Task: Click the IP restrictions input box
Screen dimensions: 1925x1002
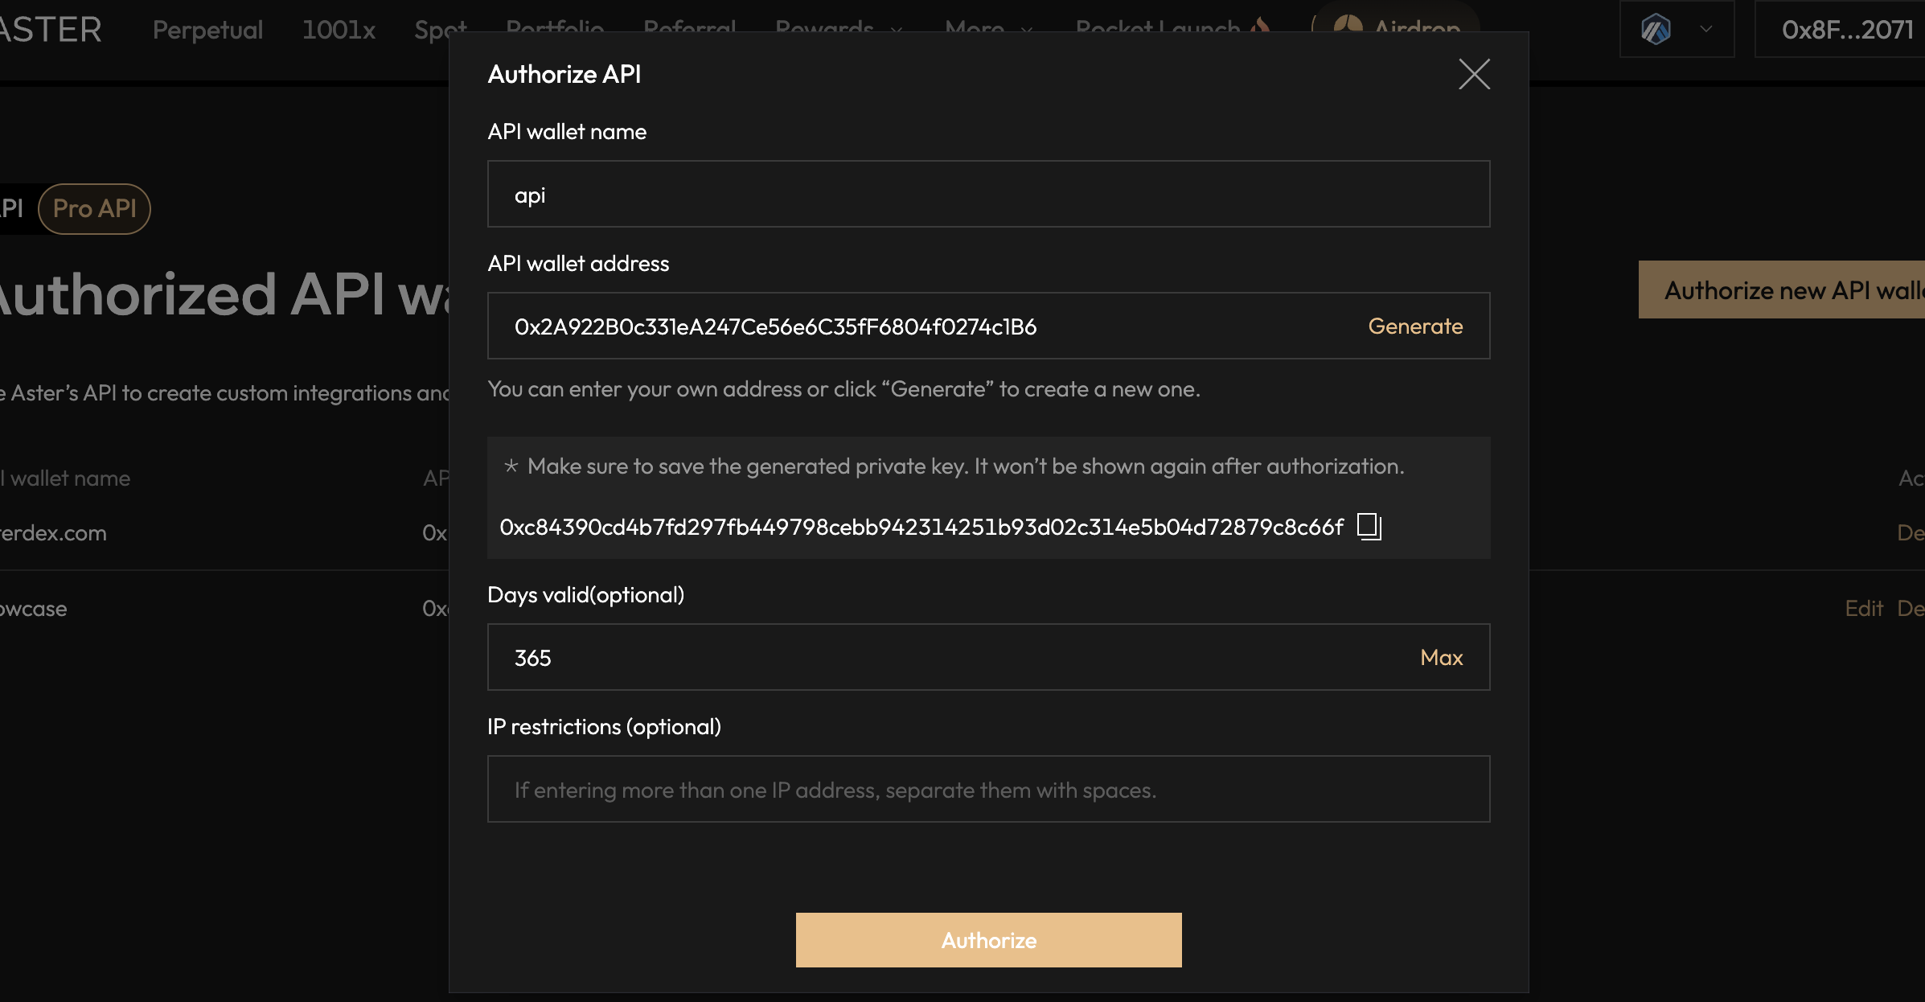Action: 988,790
